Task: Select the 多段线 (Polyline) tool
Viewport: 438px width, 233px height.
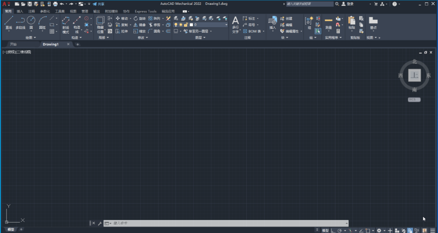Action: 20,22
